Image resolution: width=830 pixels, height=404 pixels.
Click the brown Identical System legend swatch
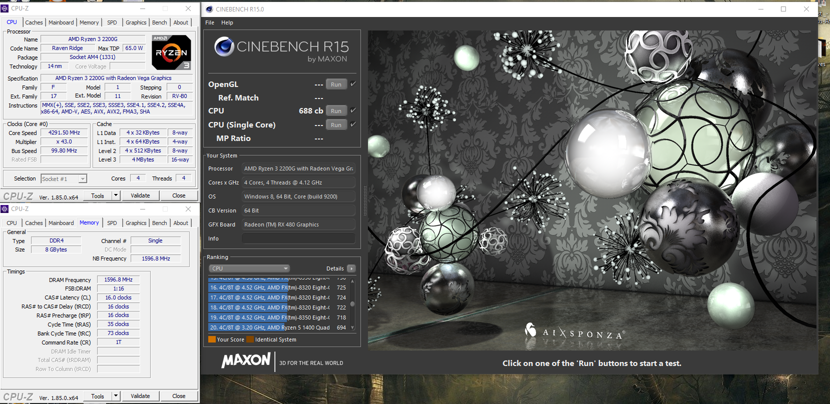click(250, 339)
